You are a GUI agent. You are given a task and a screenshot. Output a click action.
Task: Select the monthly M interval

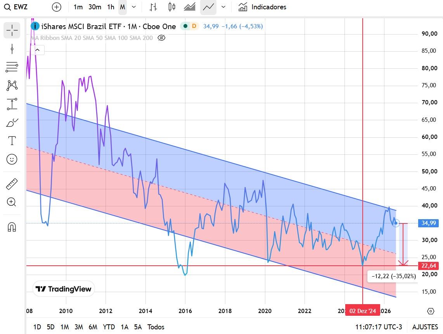click(122, 7)
